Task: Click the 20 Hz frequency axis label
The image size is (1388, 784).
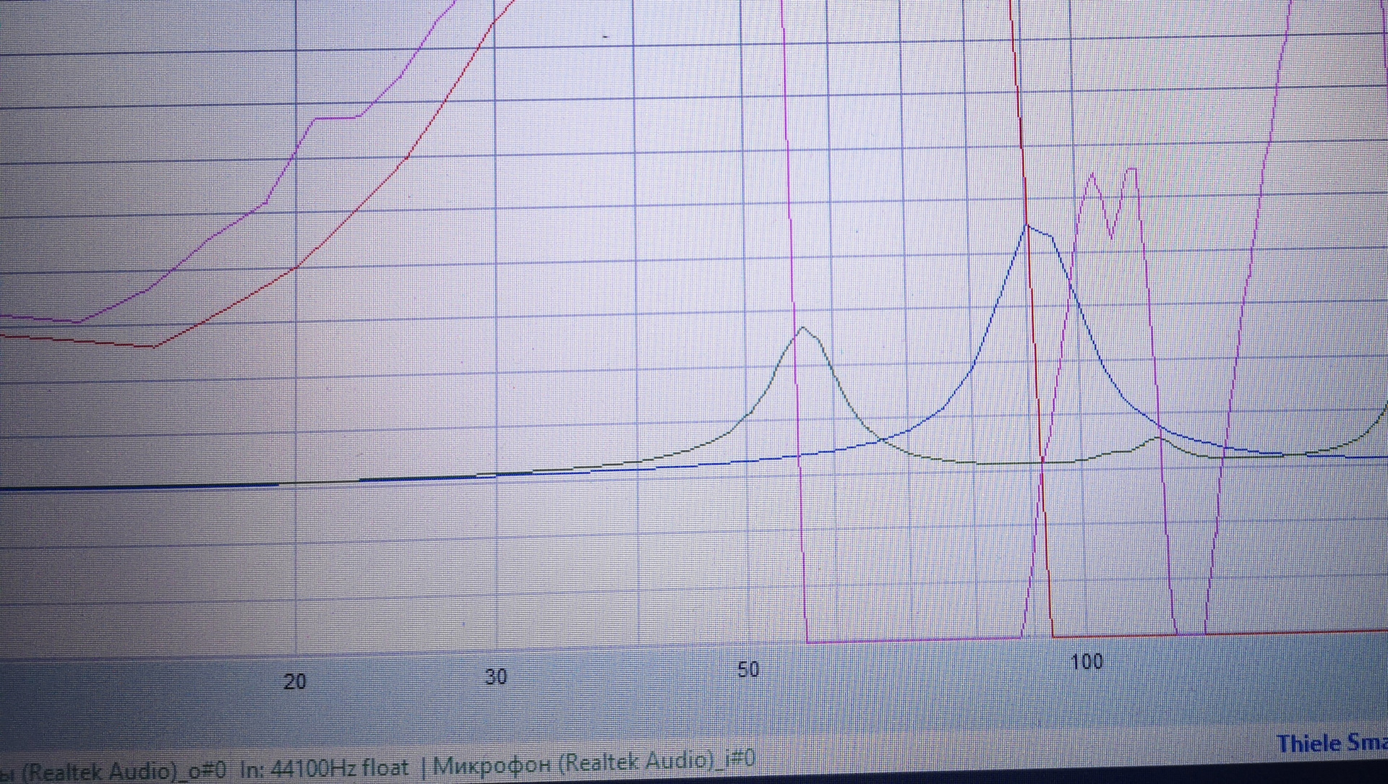Action: 295,681
